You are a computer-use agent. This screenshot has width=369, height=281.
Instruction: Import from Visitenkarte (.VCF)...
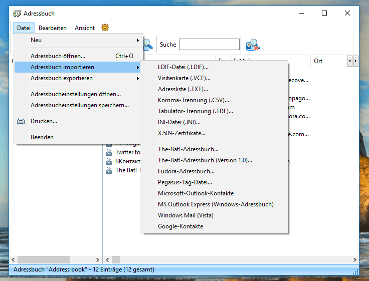(215, 78)
